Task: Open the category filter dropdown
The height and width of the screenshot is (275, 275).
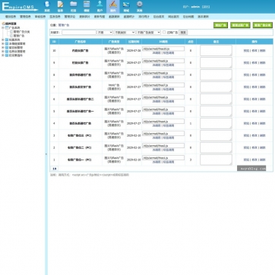Action: tap(125, 33)
